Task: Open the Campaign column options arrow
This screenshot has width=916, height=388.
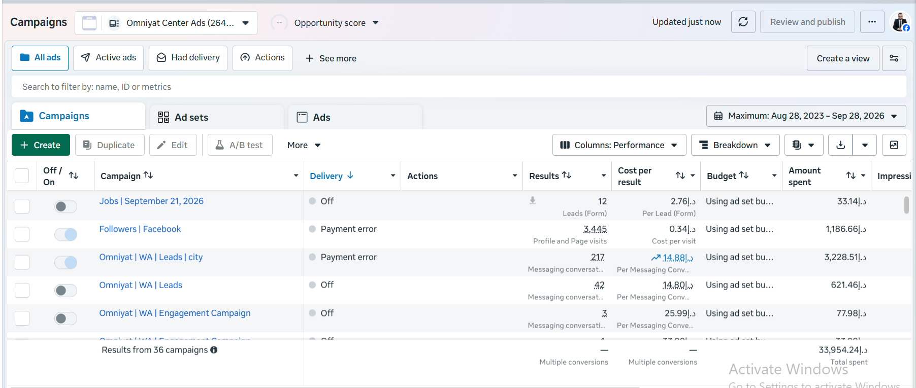Action: [296, 175]
